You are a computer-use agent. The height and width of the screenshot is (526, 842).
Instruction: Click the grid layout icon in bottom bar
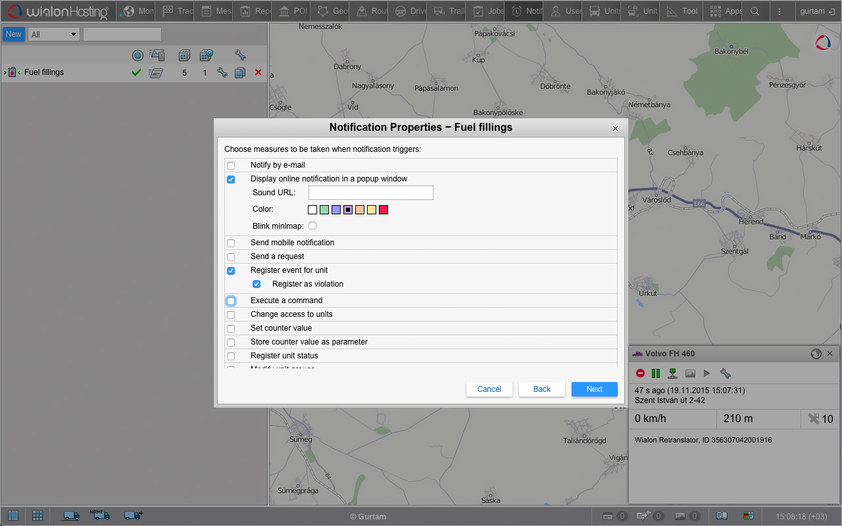37,515
